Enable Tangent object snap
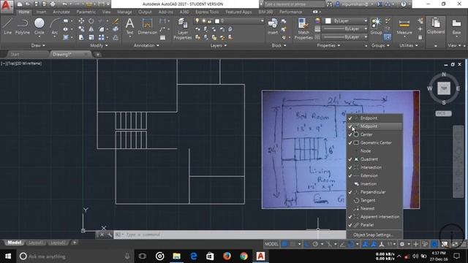Viewport: 468px width, 263px height. (374, 200)
